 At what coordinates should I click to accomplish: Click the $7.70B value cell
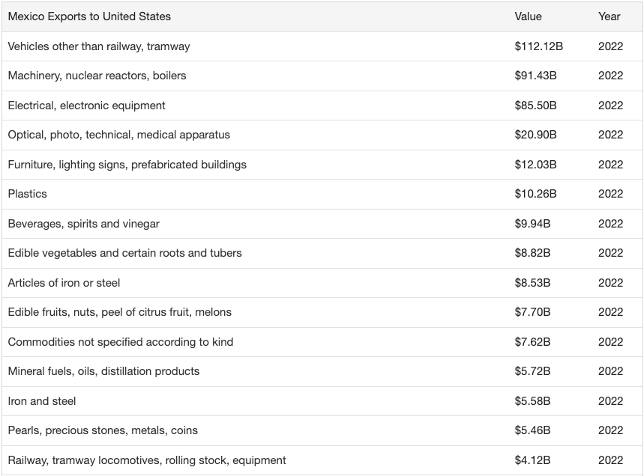pyautogui.click(x=532, y=312)
